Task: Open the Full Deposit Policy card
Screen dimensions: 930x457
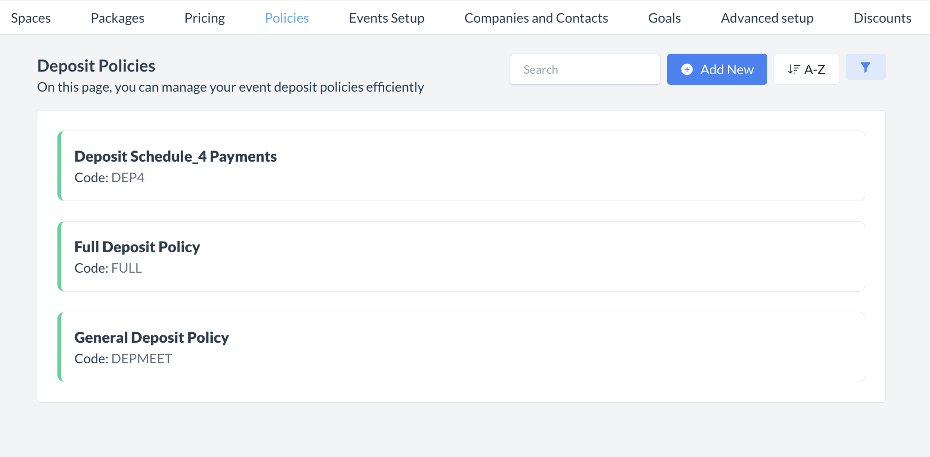Action: click(x=137, y=247)
